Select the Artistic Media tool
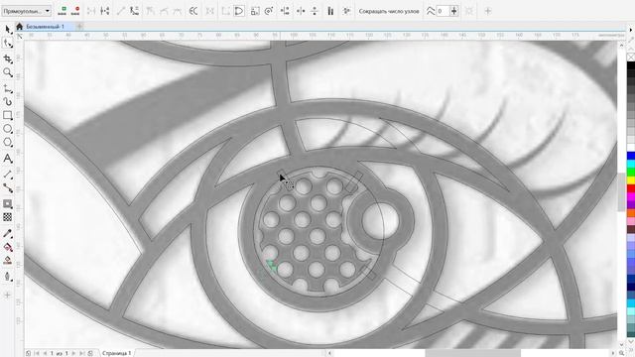The image size is (635, 357). tap(8, 101)
